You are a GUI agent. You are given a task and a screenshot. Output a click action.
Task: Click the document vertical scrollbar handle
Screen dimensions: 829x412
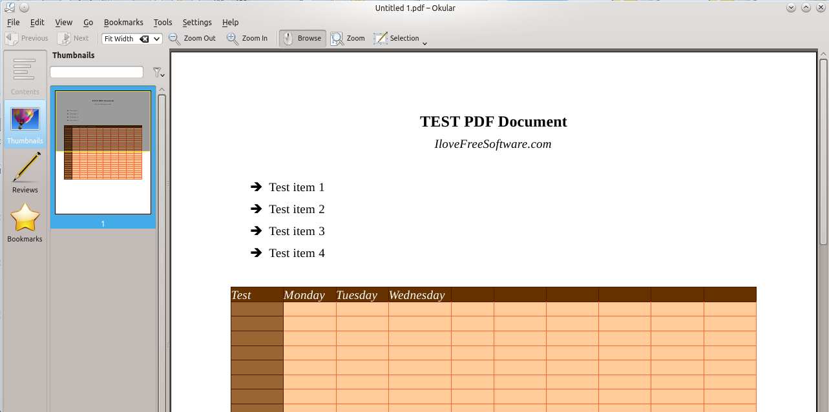point(823,152)
